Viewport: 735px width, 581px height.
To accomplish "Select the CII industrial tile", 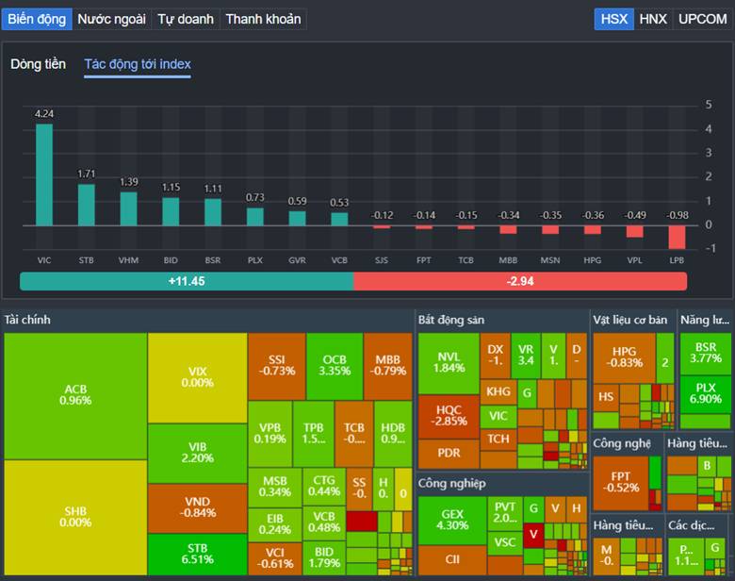I will click(452, 560).
